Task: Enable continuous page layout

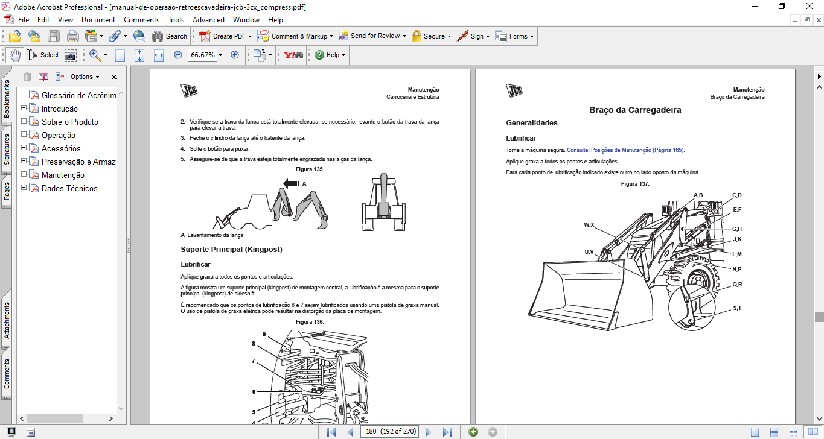Action: click(773, 432)
